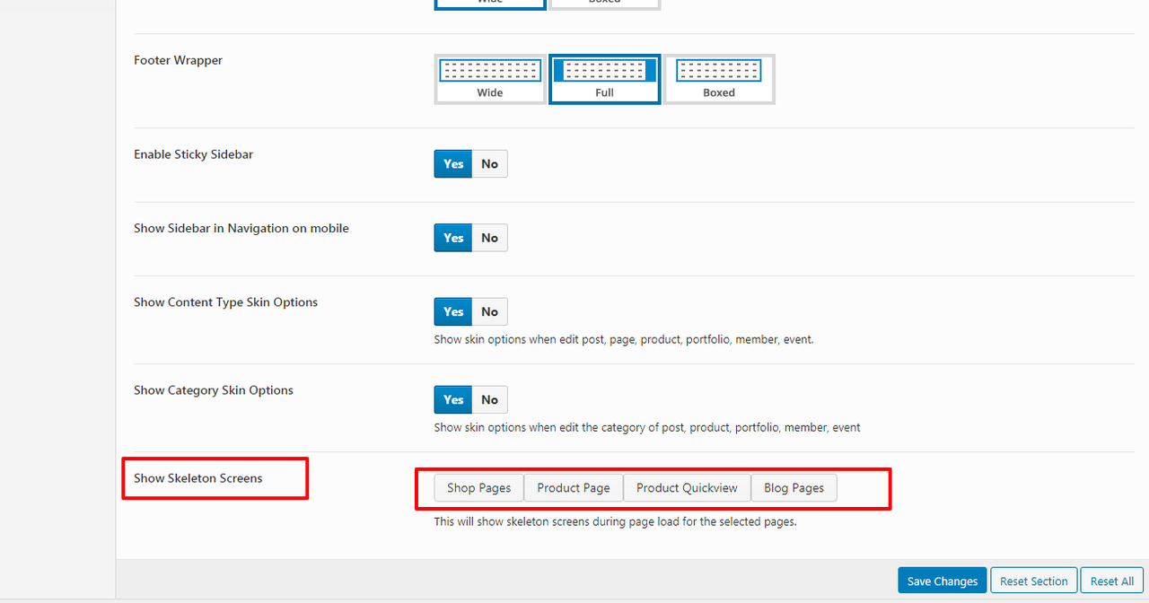Select Full footer wrapper layout
Image resolution: width=1149 pixels, height=603 pixels.
coord(605,79)
